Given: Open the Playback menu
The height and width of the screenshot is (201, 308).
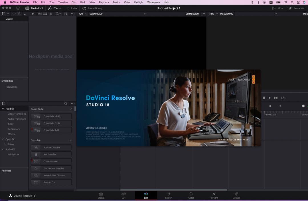Looking at the screenshot, I should 104,2.
